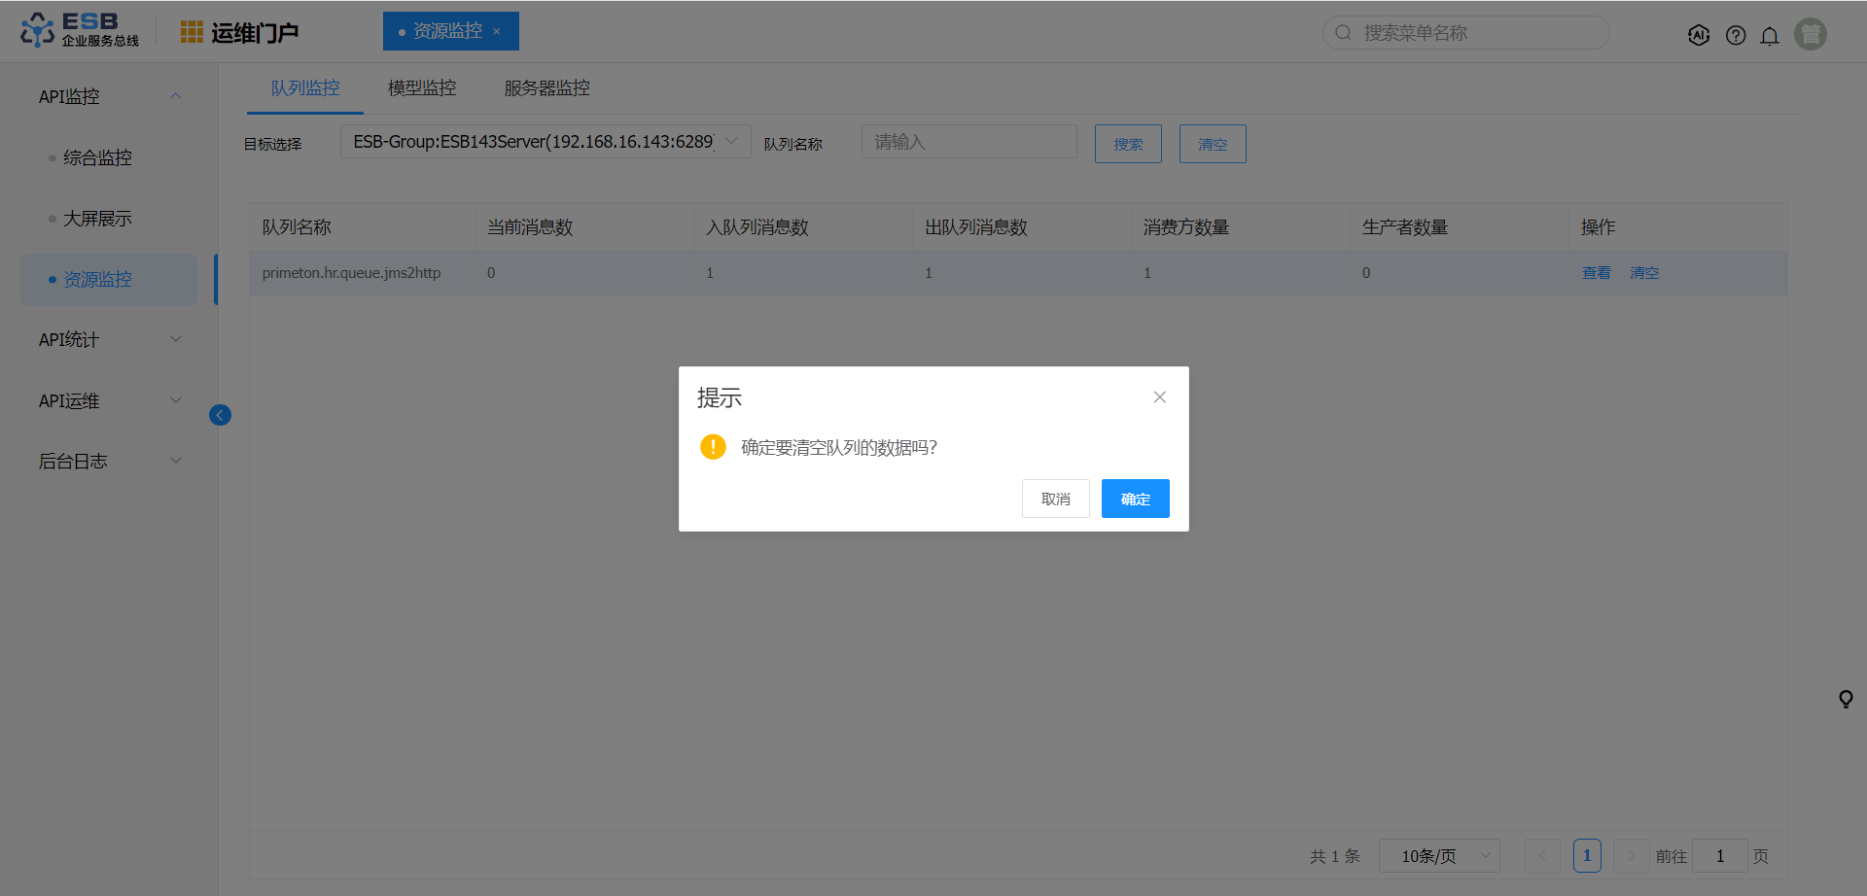
Task: Click the AI assistant icon in header
Action: pyautogui.click(x=1699, y=35)
